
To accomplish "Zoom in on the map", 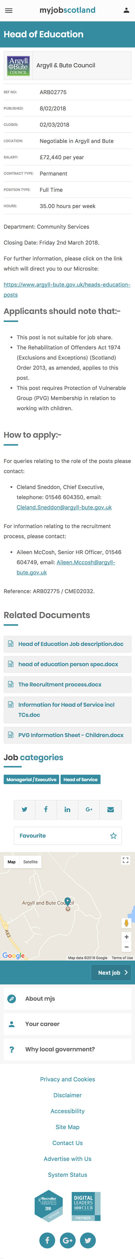I will [x=126, y=937].
